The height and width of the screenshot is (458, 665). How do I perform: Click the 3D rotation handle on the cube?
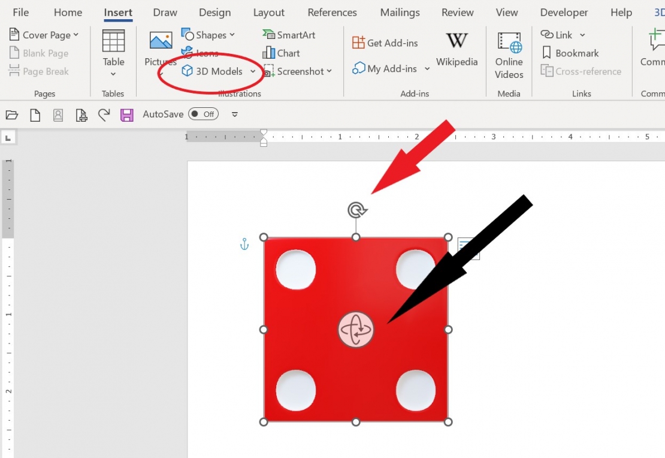[x=356, y=210]
